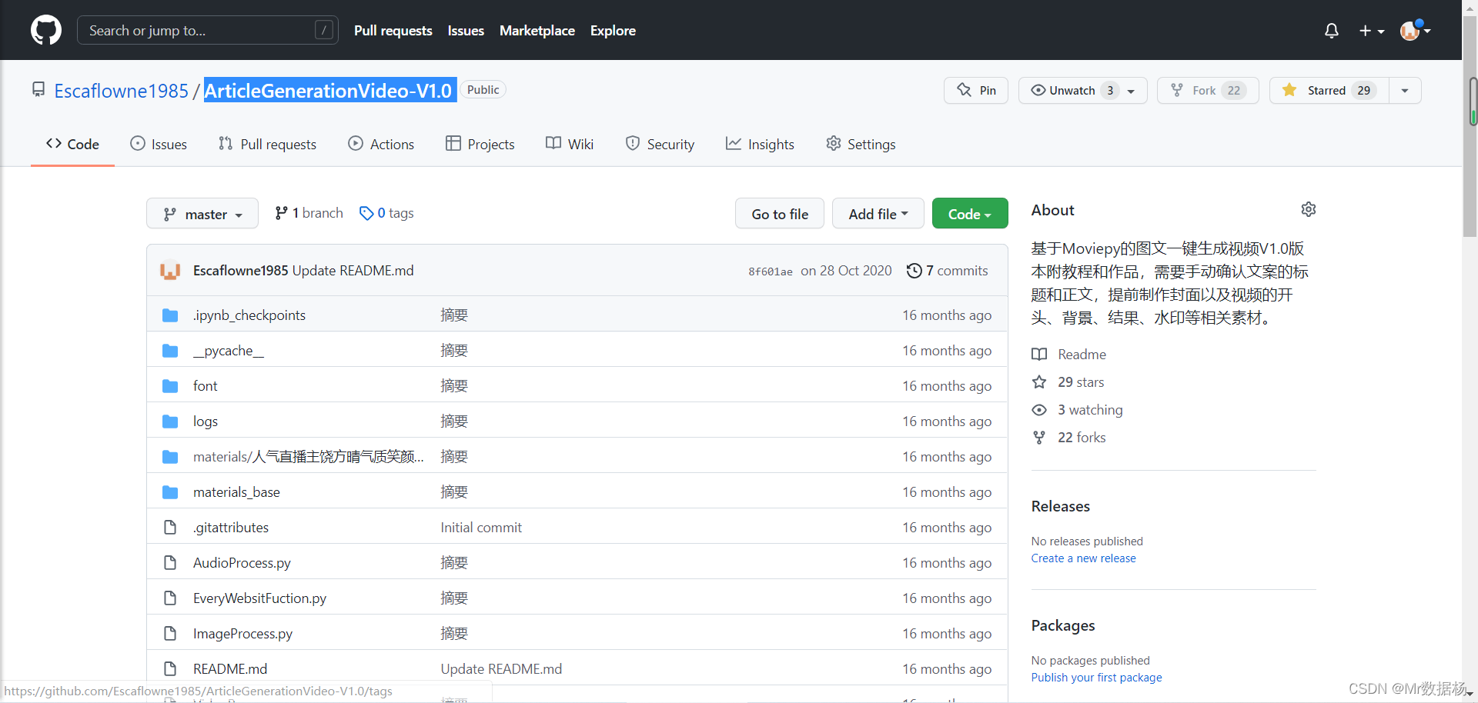Viewport: 1478px width, 703px height.
Task: Expand the Add file dropdown
Action: 878,214
